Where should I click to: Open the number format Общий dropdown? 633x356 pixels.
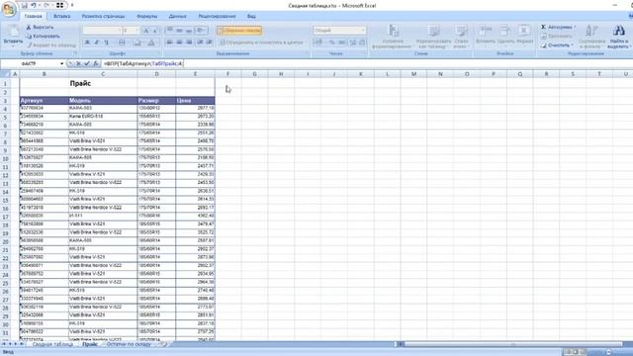363,31
